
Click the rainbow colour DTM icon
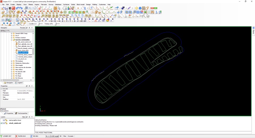[x=108, y=20]
